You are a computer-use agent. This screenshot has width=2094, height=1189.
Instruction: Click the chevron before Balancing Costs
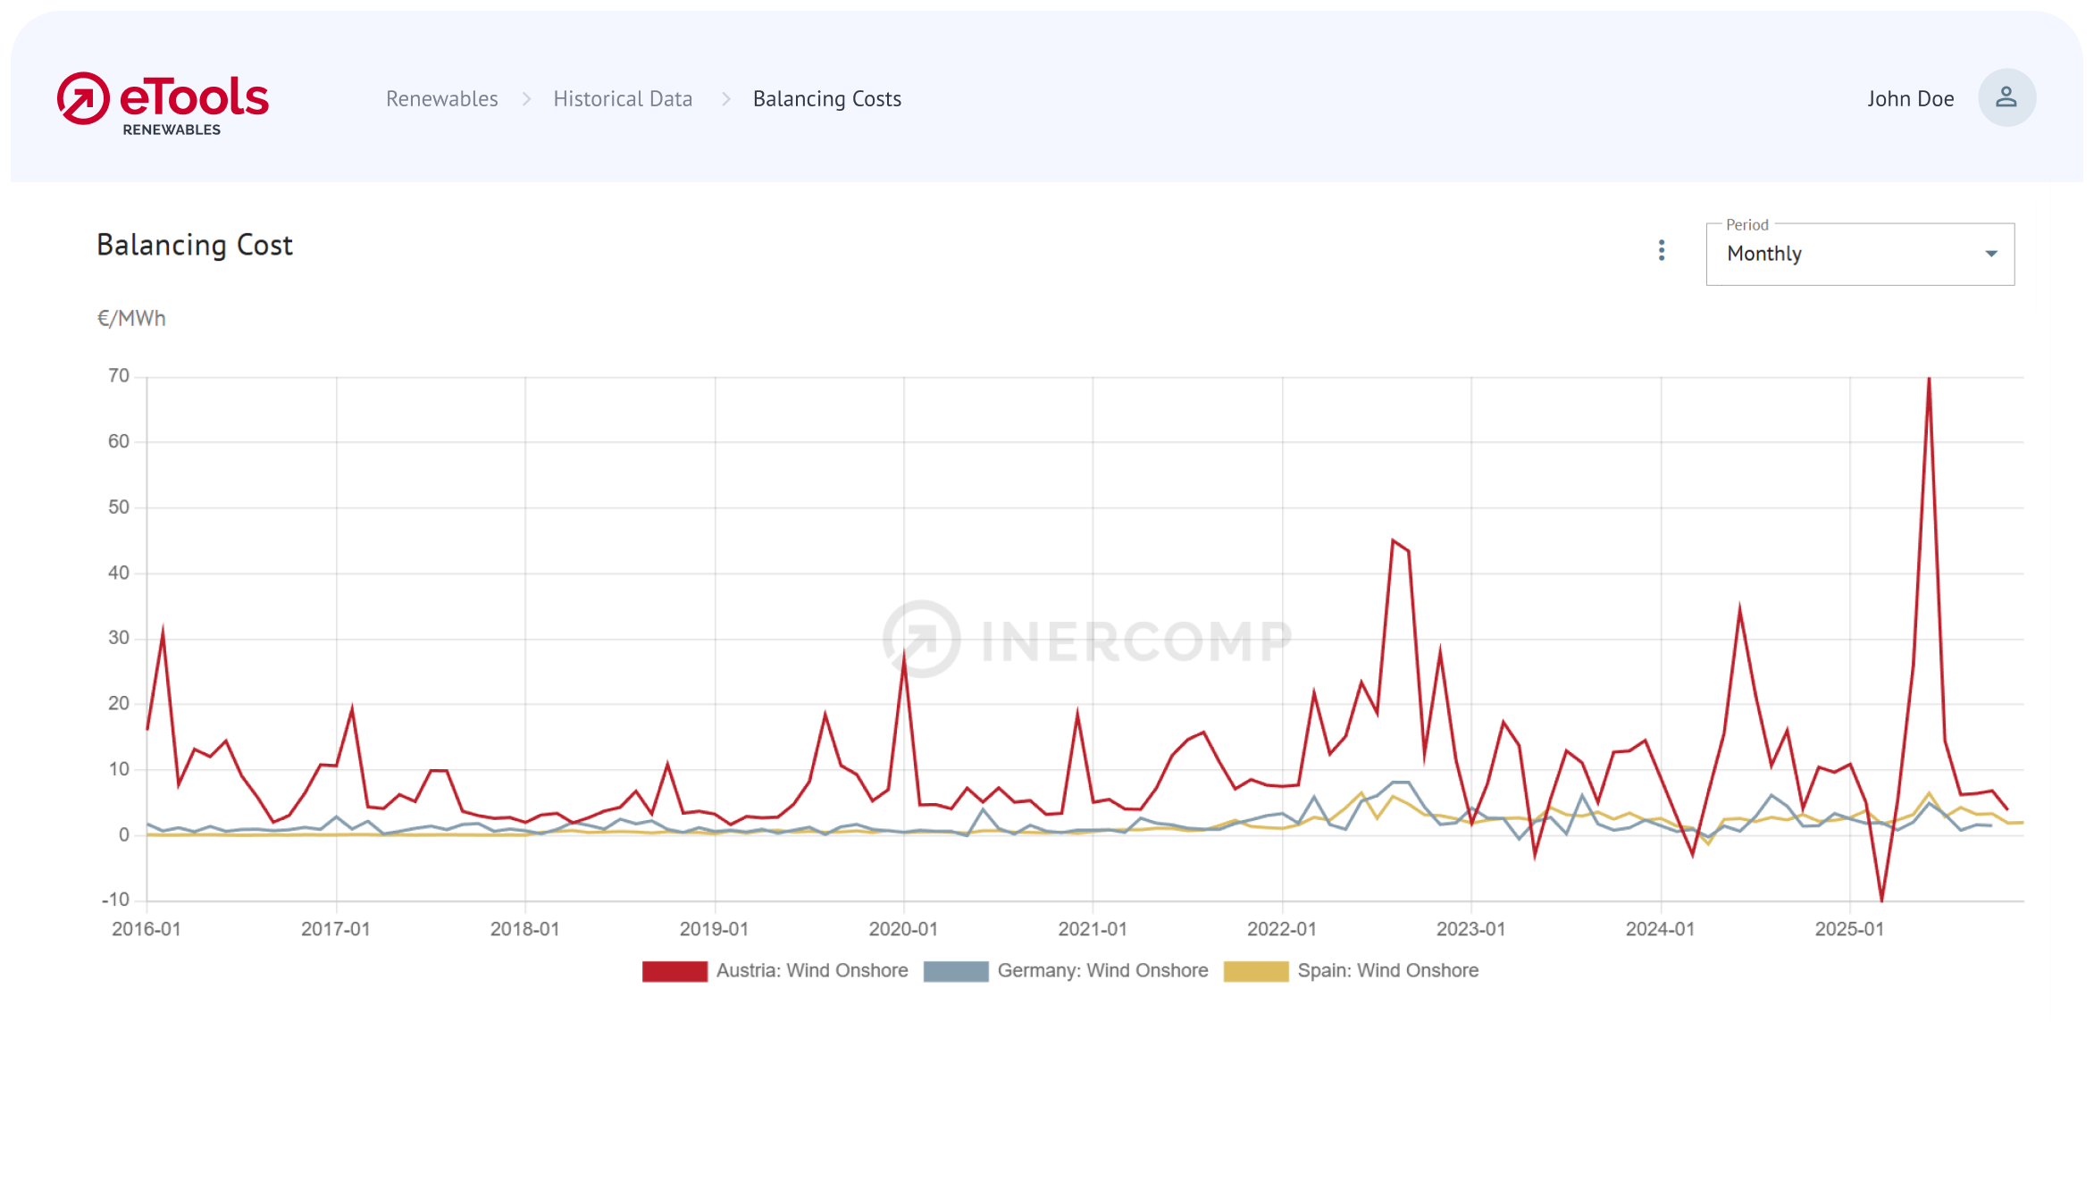[x=725, y=99]
